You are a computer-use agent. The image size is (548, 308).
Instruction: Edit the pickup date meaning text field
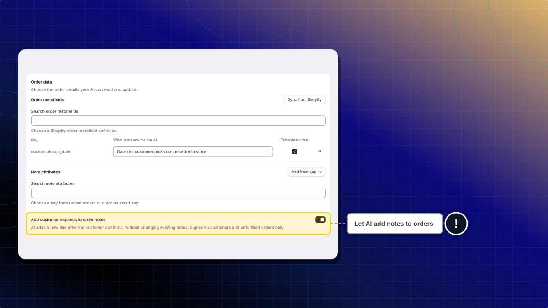[x=193, y=151]
